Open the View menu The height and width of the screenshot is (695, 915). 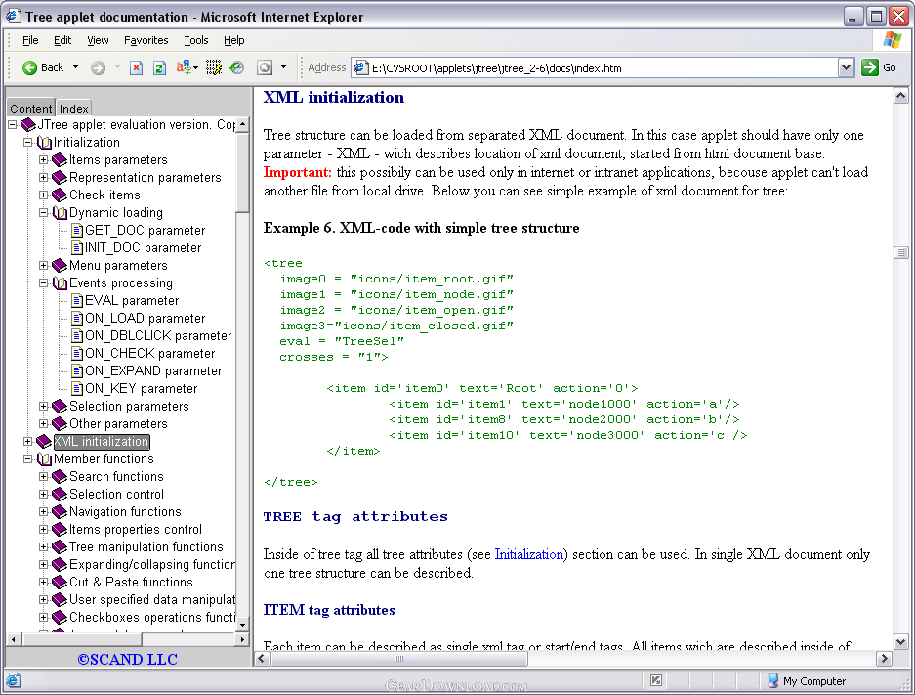[98, 40]
